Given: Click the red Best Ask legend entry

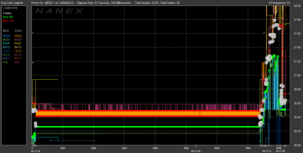Looking at the screenshot, I should tap(8, 21).
